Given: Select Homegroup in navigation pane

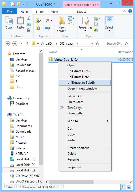Looking at the screenshot, I should [x=19, y=98].
